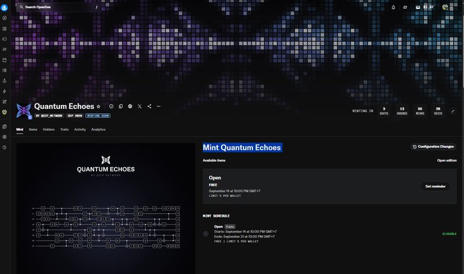Open the Activity list icon in sidebar
464x274 pixels.
tap(5, 70)
